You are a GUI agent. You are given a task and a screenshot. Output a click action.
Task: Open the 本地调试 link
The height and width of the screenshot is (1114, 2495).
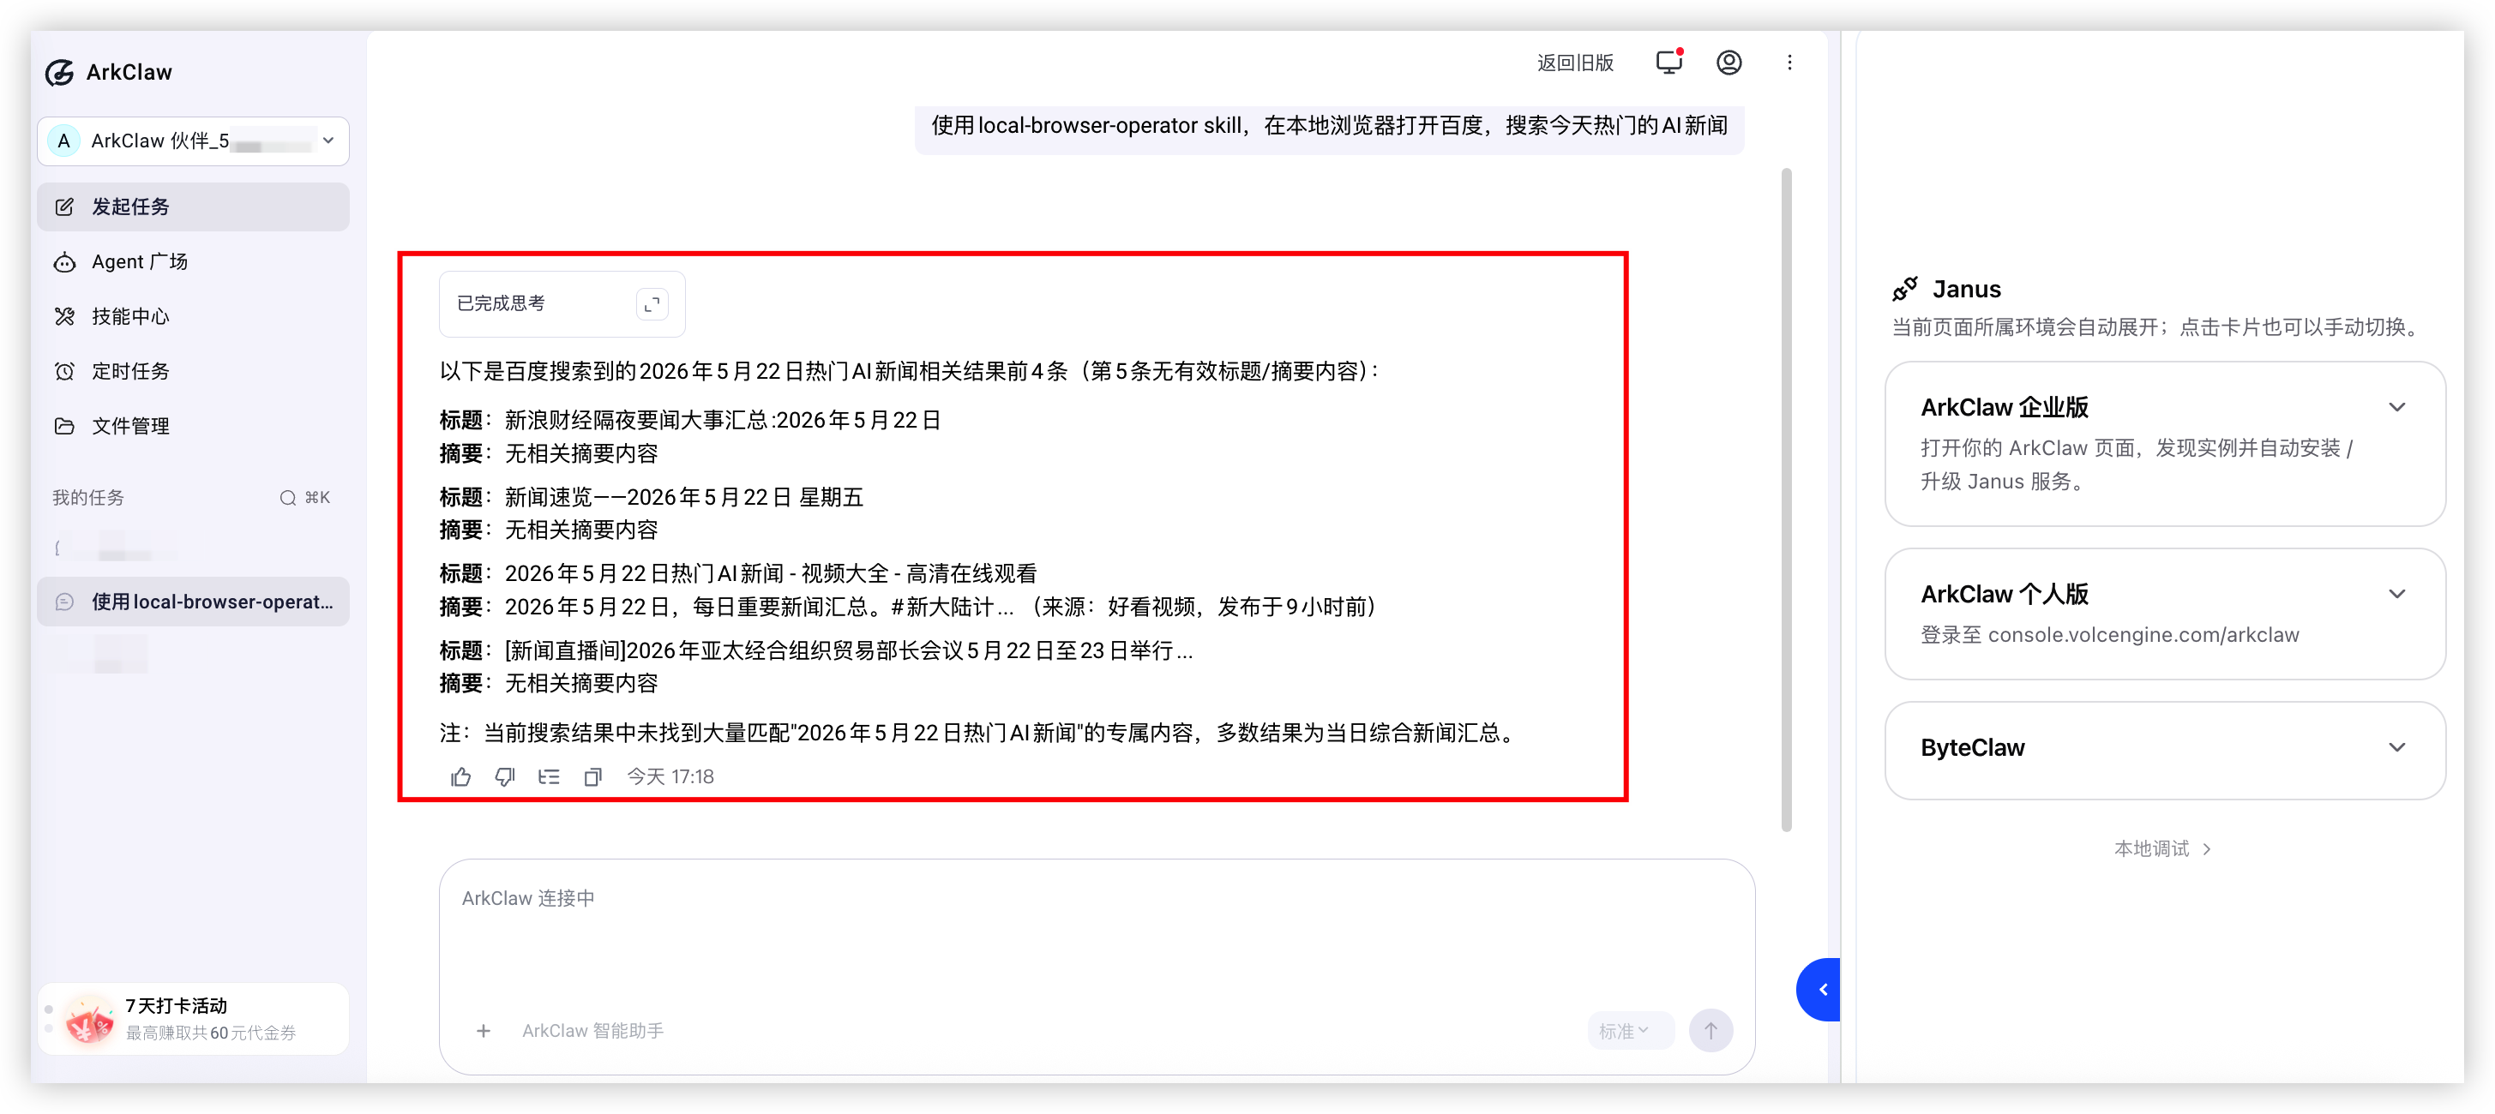point(2161,849)
